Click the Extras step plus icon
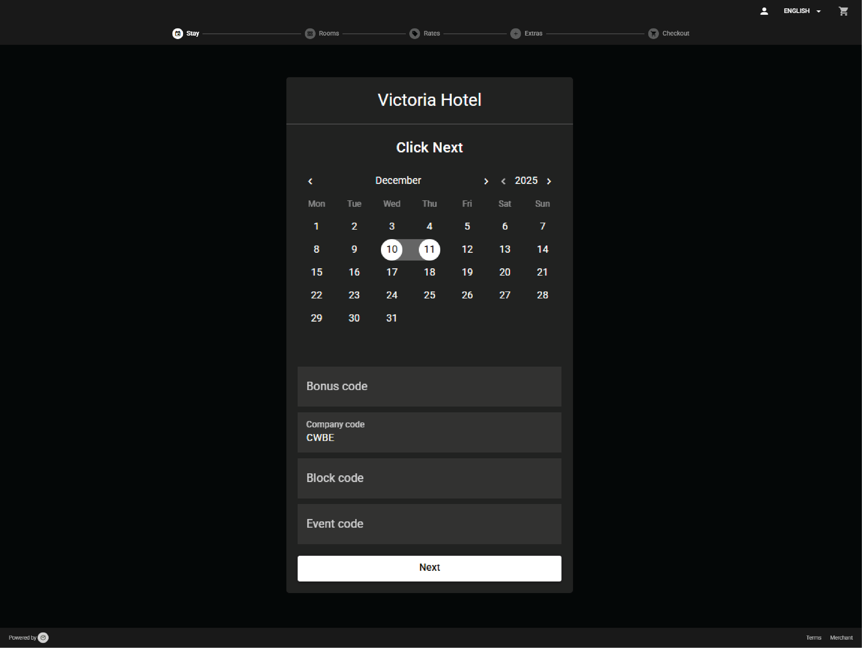This screenshot has height=648, width=862. (x=515, y=34)
